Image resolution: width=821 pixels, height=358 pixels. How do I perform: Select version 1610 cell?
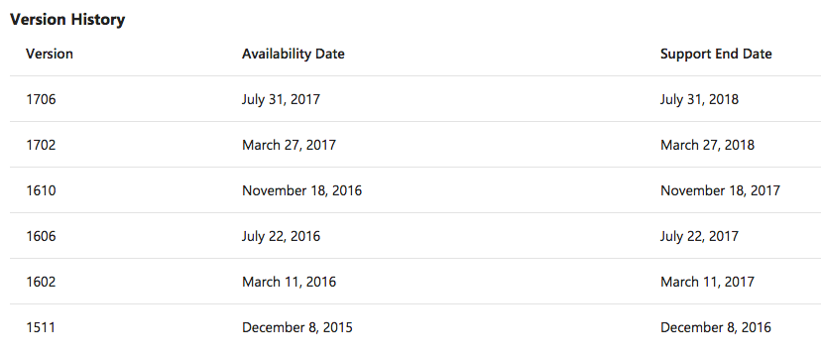(x=41, y=190)
